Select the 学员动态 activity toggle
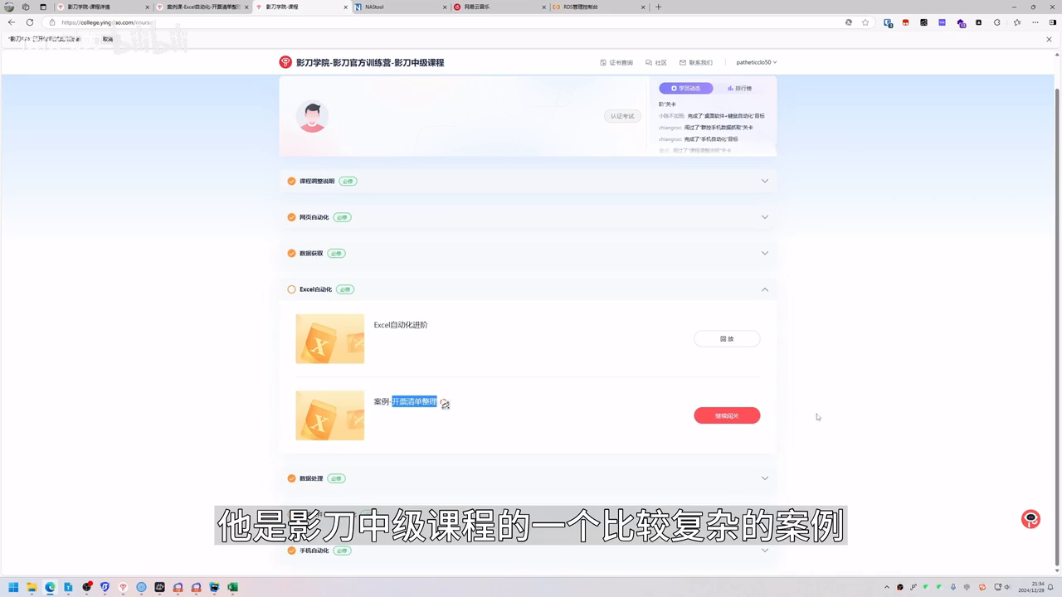 687,88
